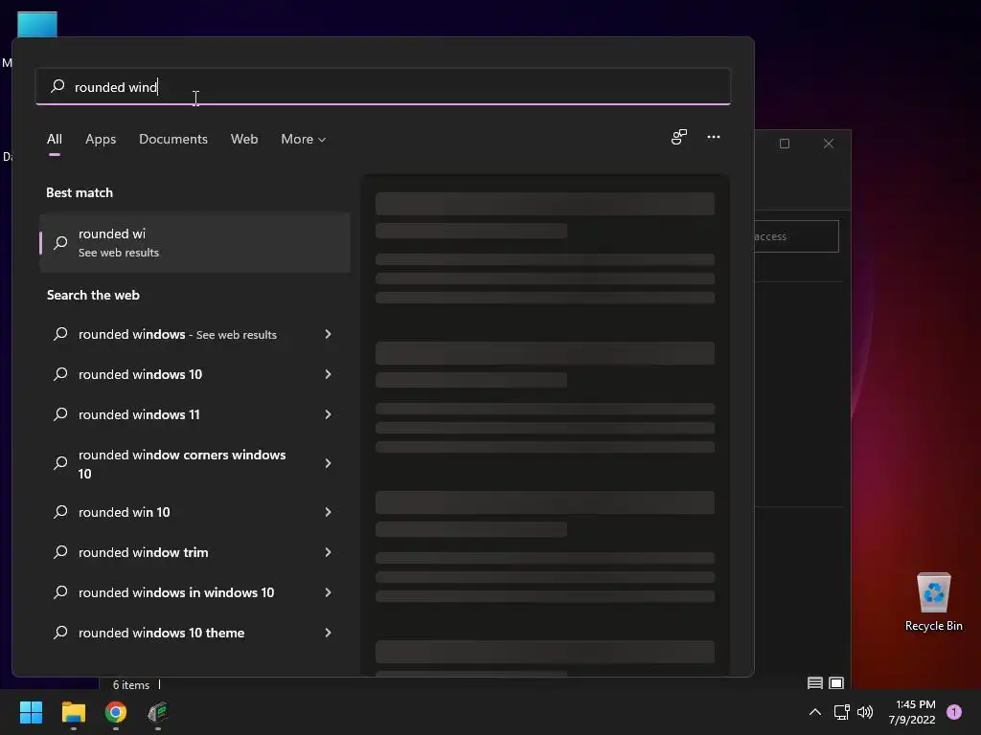Open the More filter dropdown
This screenshot has height=735, width=981.
[304, 140]
